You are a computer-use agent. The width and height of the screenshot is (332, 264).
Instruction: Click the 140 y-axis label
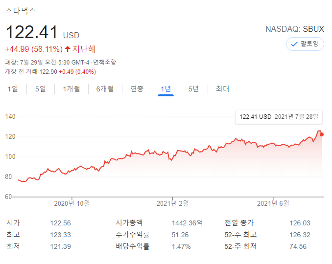pyautogui.click(x=10, y=117)
